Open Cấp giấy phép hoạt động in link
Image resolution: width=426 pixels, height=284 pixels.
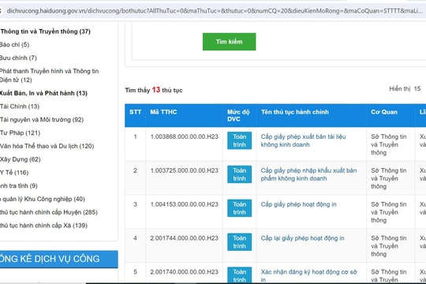[x=298, y=204]
